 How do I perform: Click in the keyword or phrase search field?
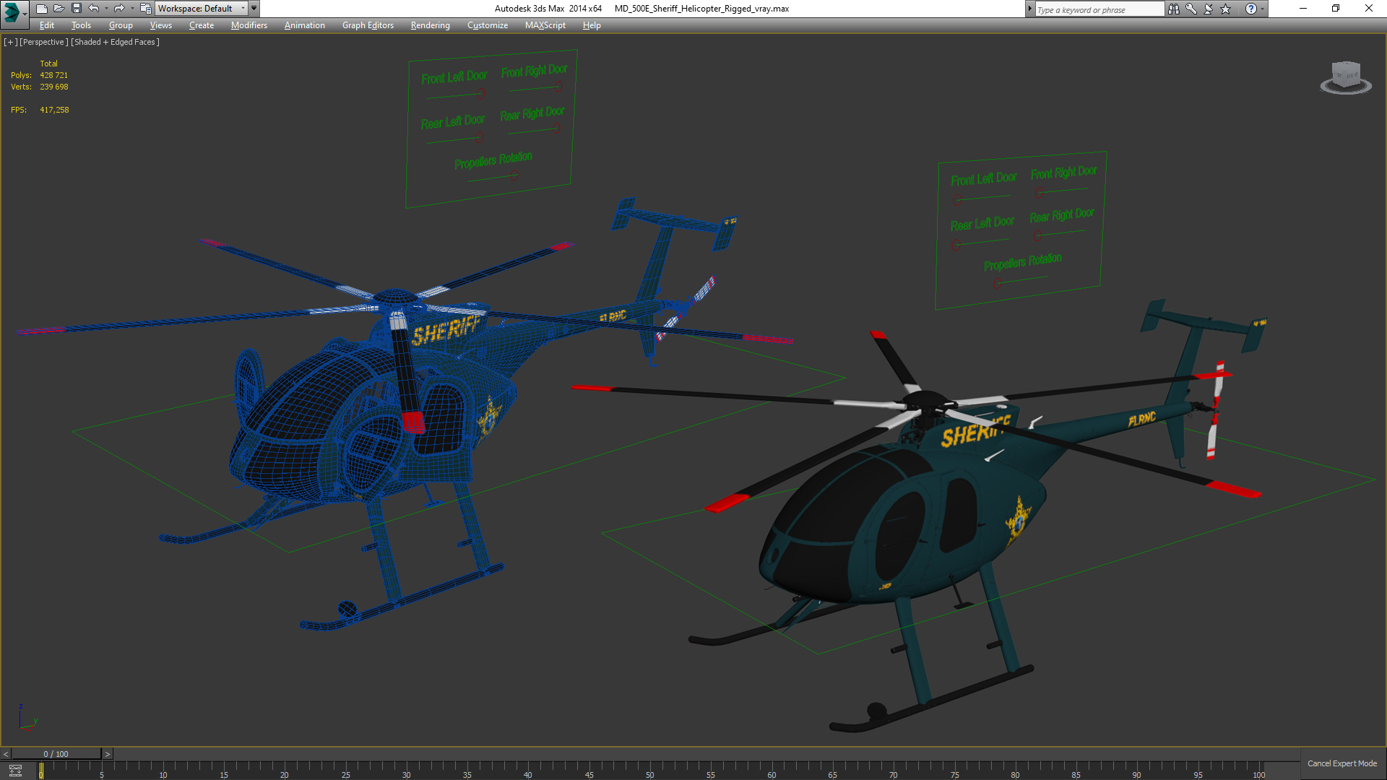click(1099, 9)
